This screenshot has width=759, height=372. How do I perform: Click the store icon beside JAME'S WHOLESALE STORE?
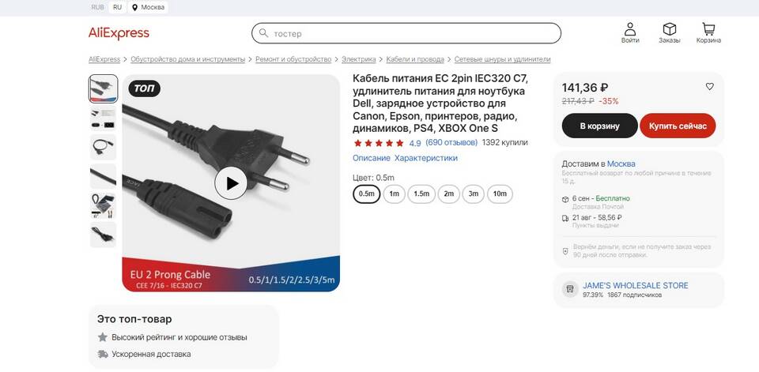(x=570, y=289)
